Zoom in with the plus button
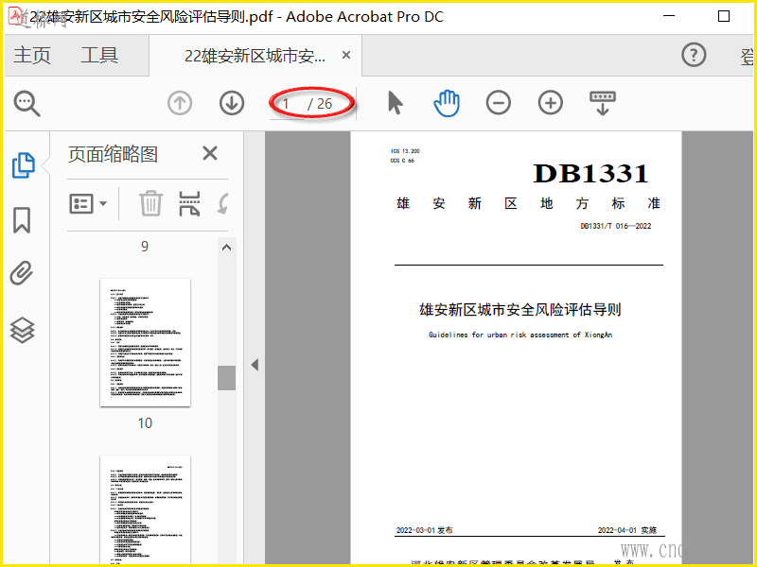 click(x=551, y=103)
